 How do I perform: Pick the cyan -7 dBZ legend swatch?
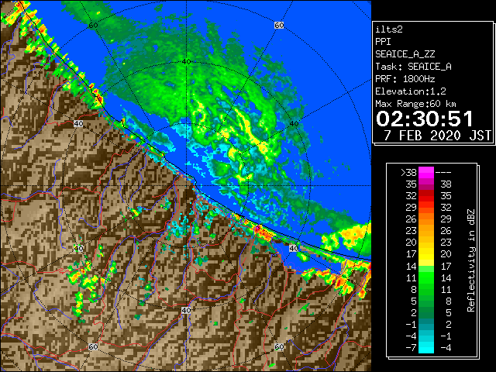point(426,348)
